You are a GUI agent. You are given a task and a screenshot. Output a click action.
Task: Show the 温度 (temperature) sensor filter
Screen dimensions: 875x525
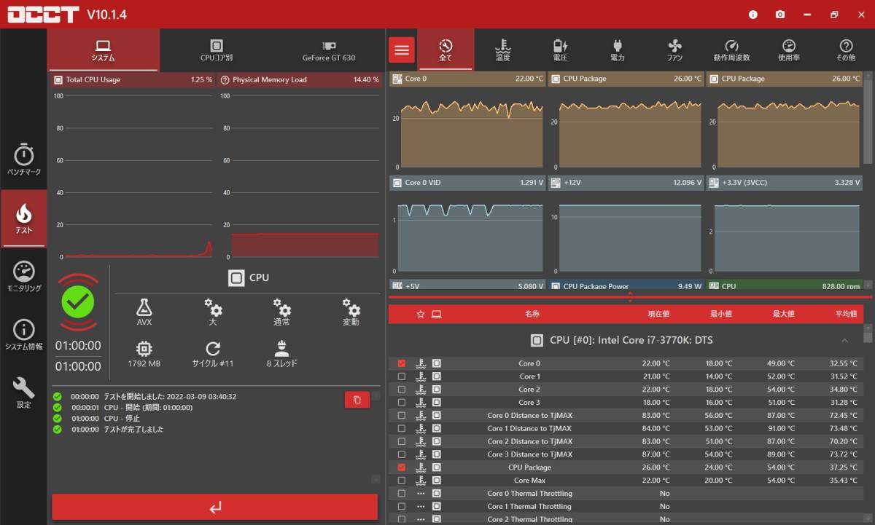click(502, 50)
